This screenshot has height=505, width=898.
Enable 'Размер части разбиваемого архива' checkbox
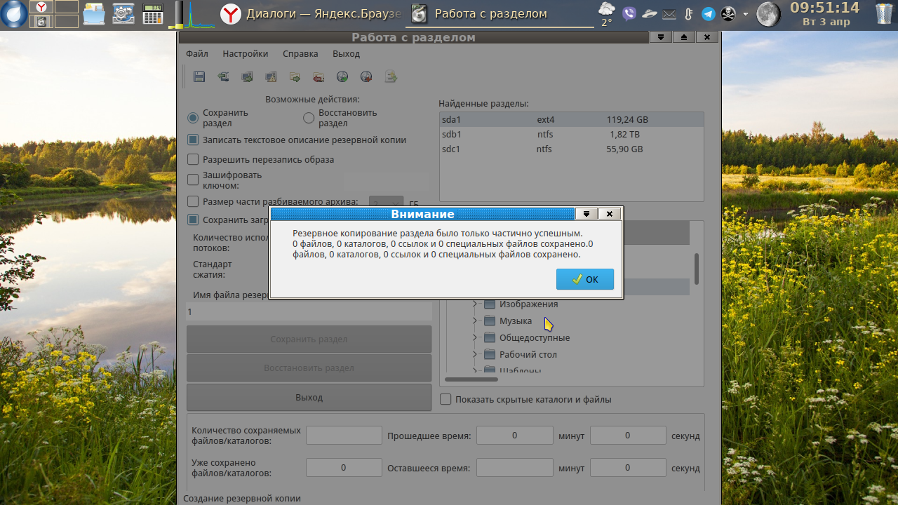pos(193,201)
